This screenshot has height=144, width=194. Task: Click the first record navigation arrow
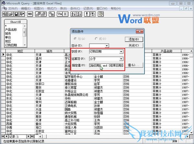point(3,136)
